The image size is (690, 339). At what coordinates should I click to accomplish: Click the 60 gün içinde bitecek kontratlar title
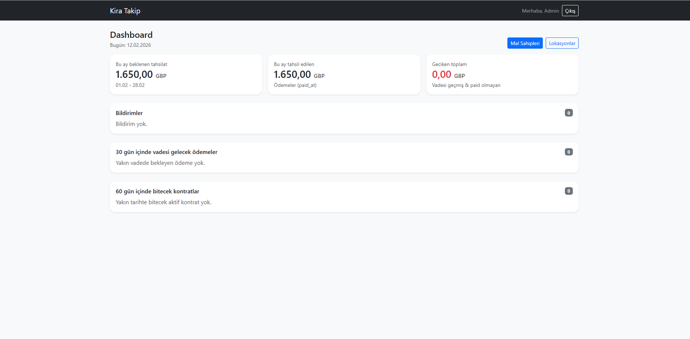point(157,191)
